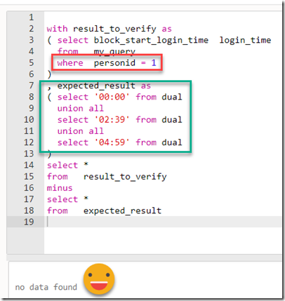Click the smiley face emoji icon
Viewport: 285px width, 301px height.
tap(99, 279)
